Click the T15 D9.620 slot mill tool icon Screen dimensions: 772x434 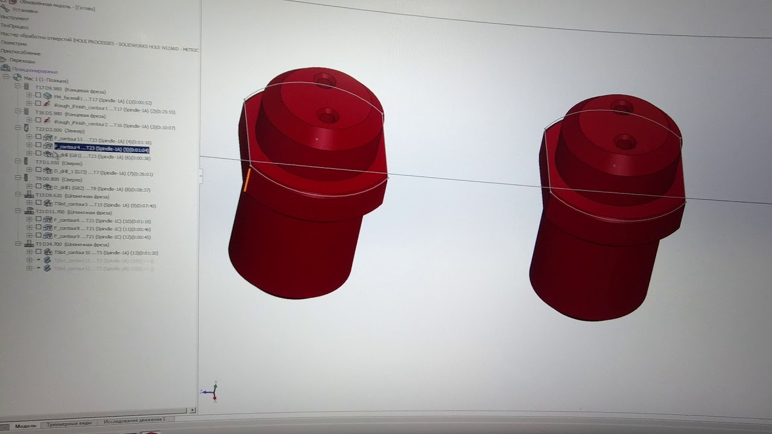point(28,195)
